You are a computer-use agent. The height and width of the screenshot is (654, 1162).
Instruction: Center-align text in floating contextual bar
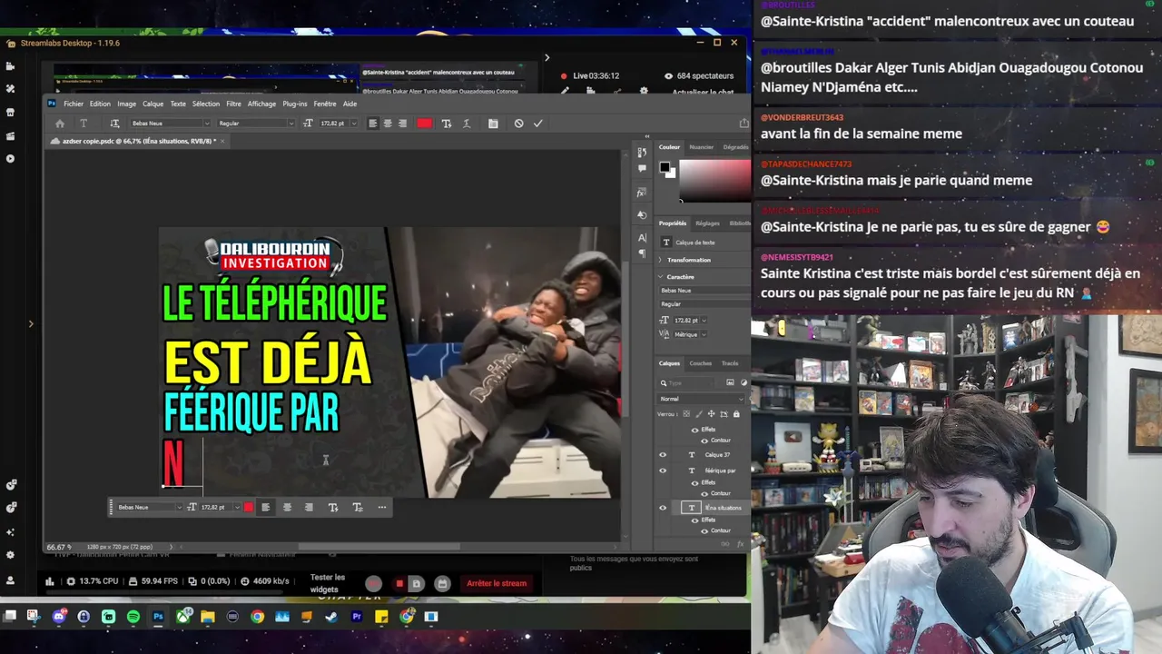tap(287, 508)
